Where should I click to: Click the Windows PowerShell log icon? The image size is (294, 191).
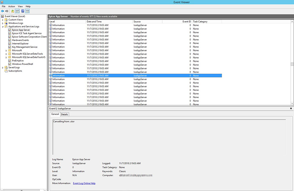tap(10, 64)
